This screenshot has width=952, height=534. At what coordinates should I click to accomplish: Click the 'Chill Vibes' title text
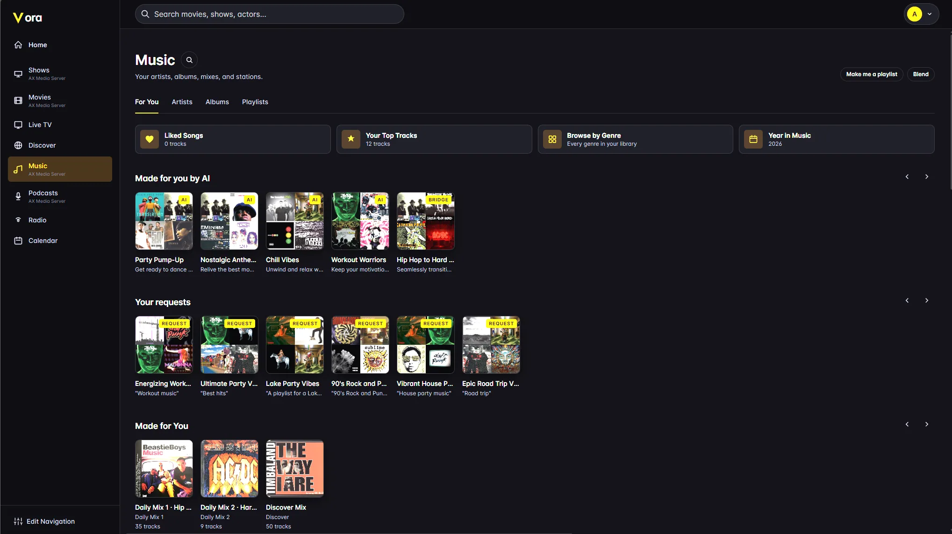point(282,260)
